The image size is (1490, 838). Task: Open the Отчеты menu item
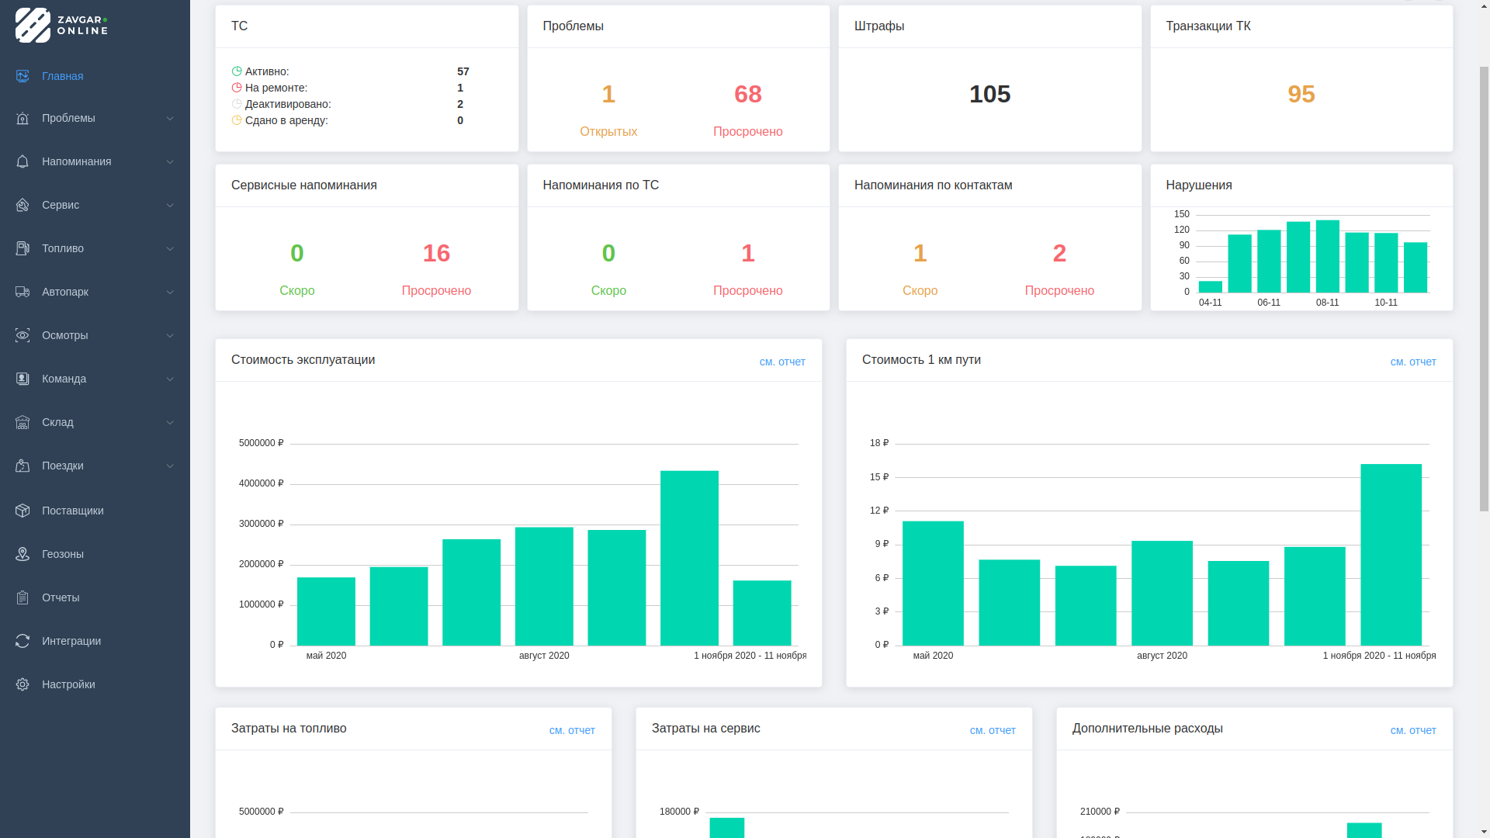(x=61, y=597)
